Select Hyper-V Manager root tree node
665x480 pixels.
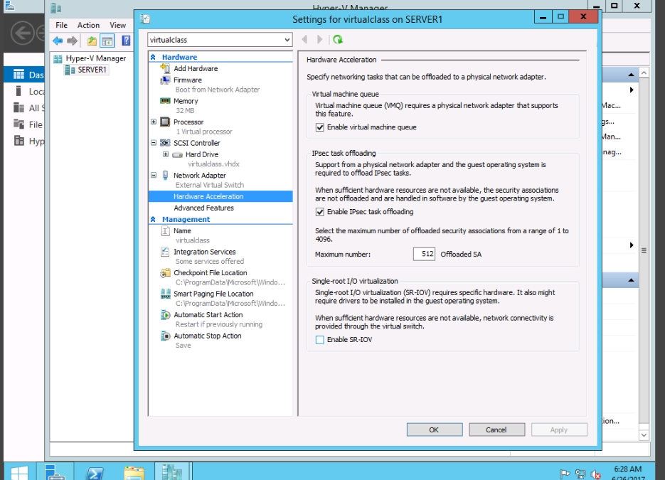tap(95, 58)
